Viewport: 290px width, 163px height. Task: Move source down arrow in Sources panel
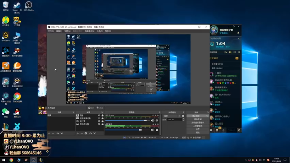pyautogui.click(x=95, y=133)
